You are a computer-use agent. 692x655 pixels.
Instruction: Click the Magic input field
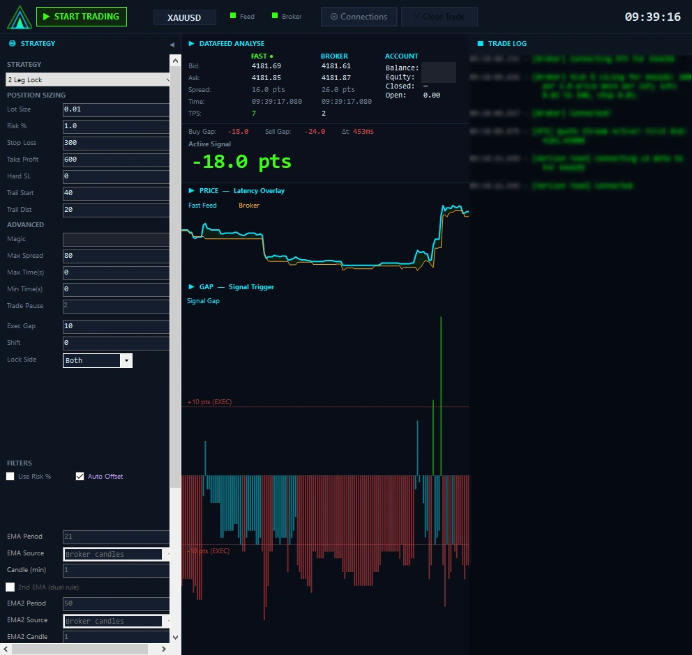coord(116,239)
